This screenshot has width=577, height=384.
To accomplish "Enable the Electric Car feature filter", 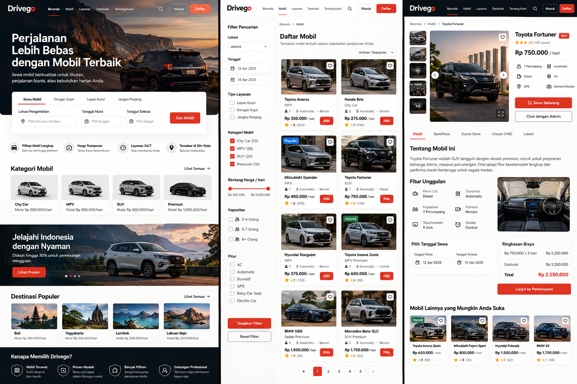I will (x=233, y=301).
